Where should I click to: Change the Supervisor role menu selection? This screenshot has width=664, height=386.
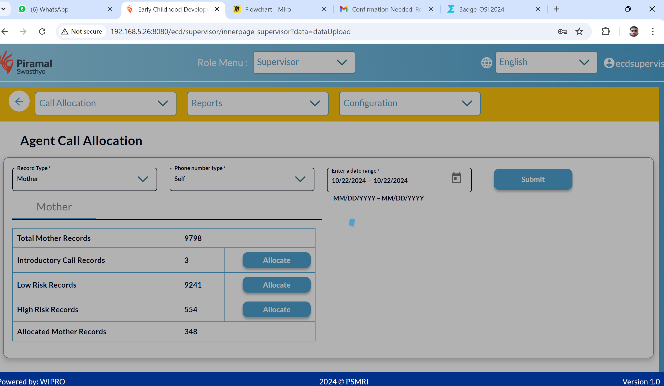pyautogui.click(x=304, y=62)
